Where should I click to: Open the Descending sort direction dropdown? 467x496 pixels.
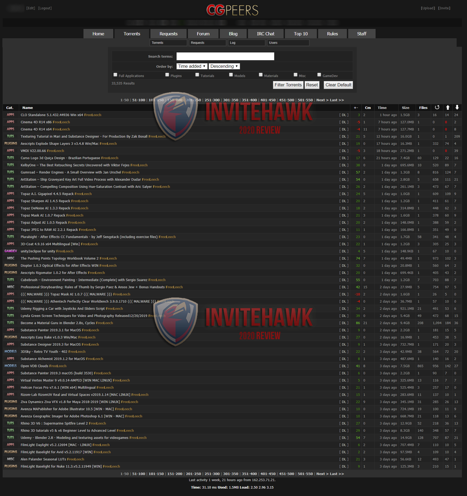coord(224,66)
